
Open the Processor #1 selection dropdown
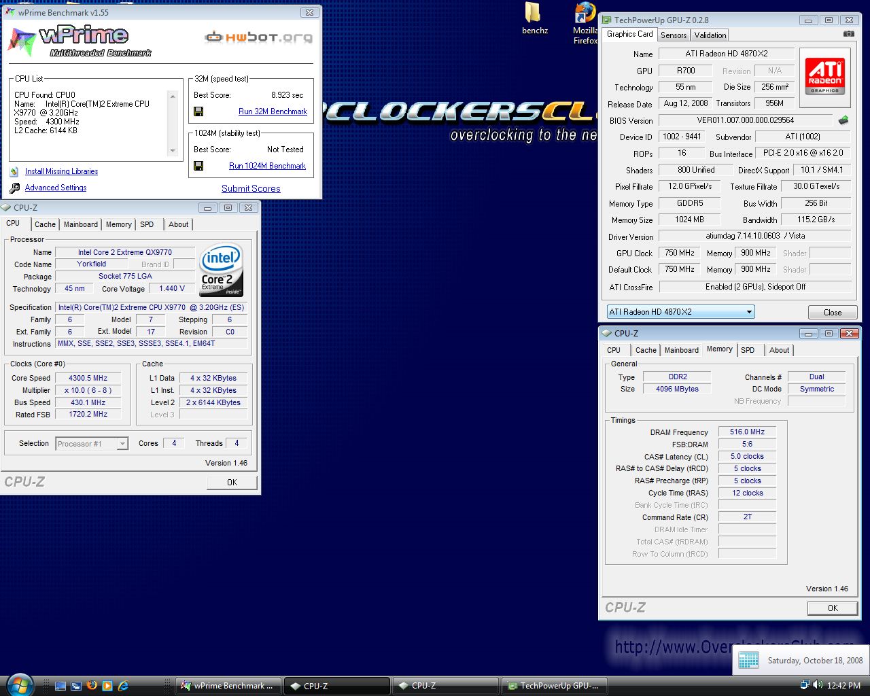(92, 444)
